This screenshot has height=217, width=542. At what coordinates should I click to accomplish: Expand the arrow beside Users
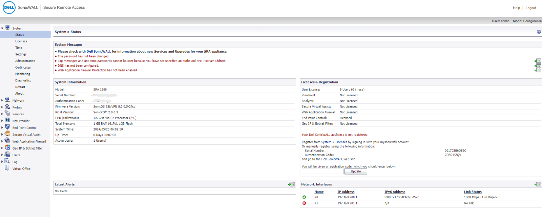(2, 155)
